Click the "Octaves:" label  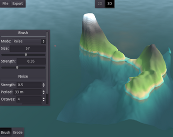(8, 99)
